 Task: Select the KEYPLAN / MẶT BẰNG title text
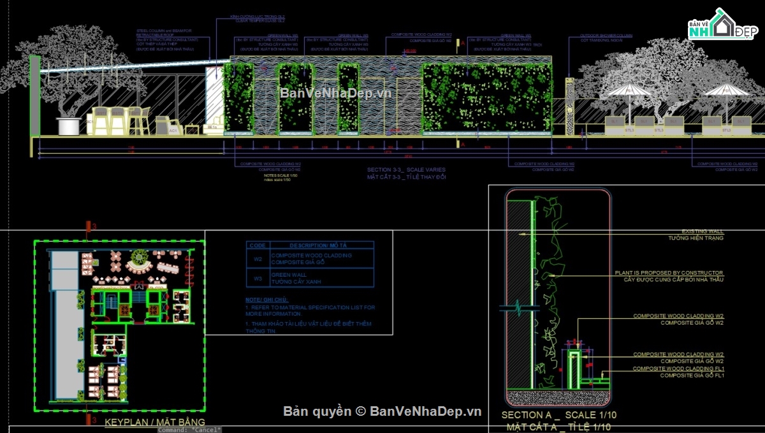(x=154, y=422)
